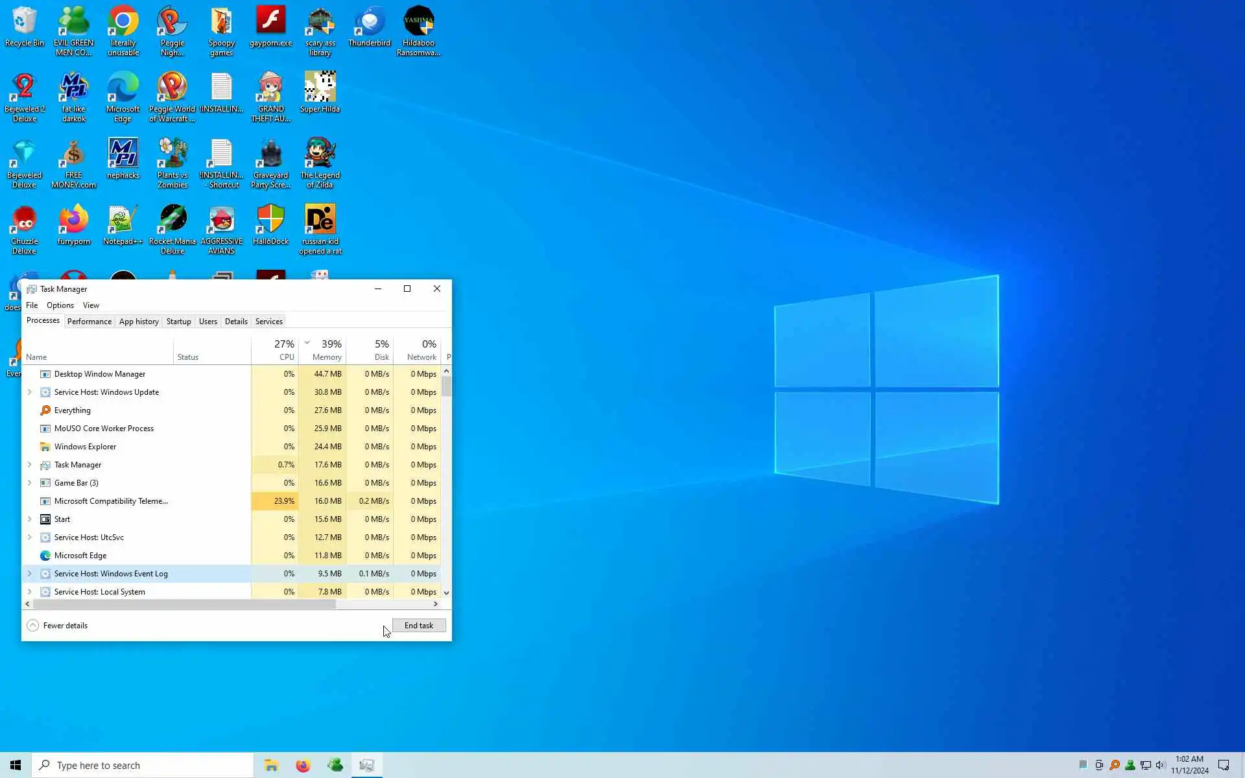1245x778 pixels.
Task: Open the notification center icon
Action: tap(1224, 765)
